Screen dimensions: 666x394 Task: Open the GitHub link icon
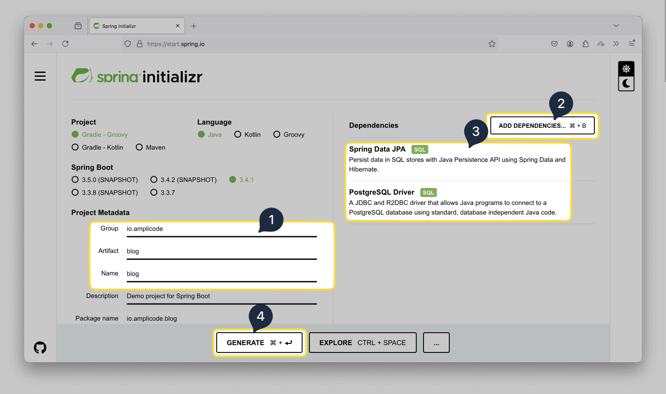click(40, 347)
